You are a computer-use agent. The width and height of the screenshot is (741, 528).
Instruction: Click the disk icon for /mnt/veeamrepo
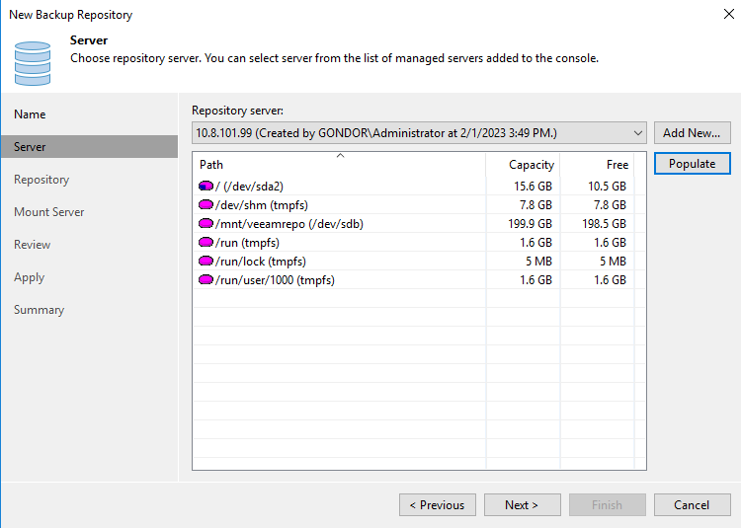[x=206, y=223]
